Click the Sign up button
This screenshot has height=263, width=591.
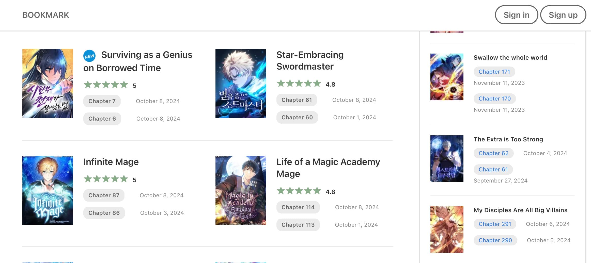[563, 15]
